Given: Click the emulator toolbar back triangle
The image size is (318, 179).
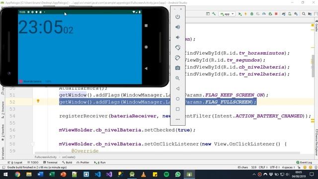Looking at the screenshot, I should coord(178,89).
